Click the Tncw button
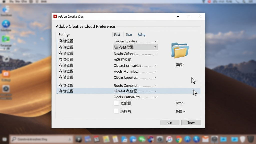Image resolution: width=256 pixels, height=144 pixels. [x=191, y=122]
